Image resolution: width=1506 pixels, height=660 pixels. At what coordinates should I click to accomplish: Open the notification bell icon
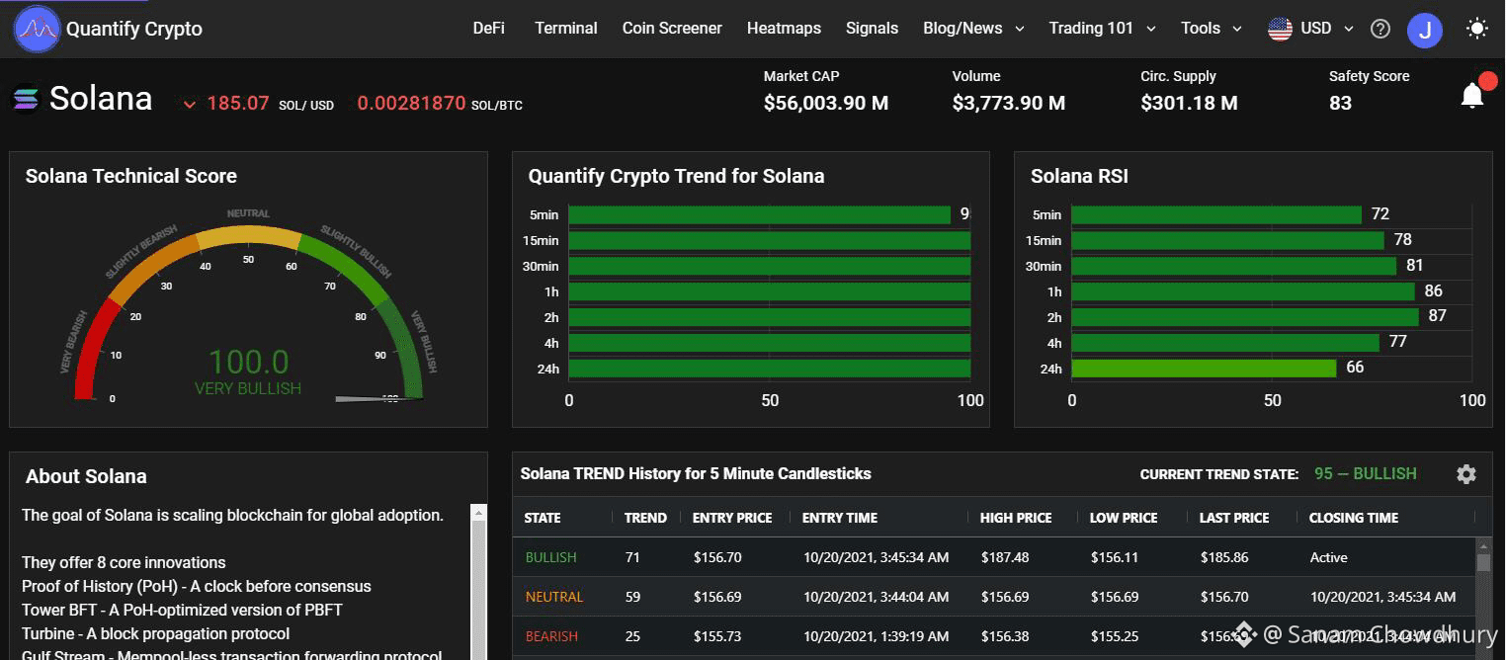(1472, 95)
